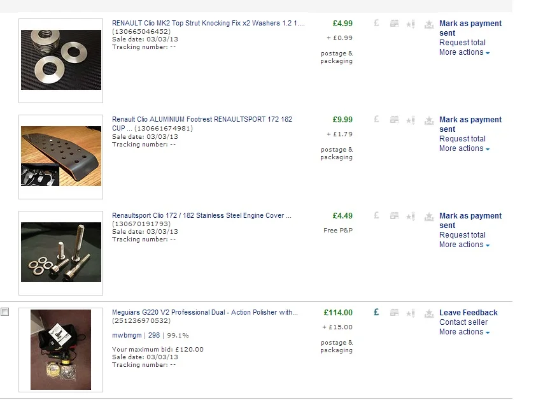
Task: Leave Feedback for the Meguiars polisher
Action: [x=469, y=313]
